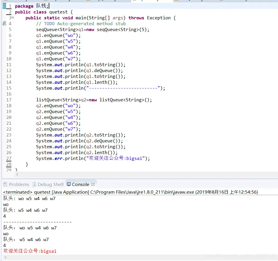Click the 'throws' keyword on line 3
Viewport: 278px width, 261px height.
[x=136, y=18]
